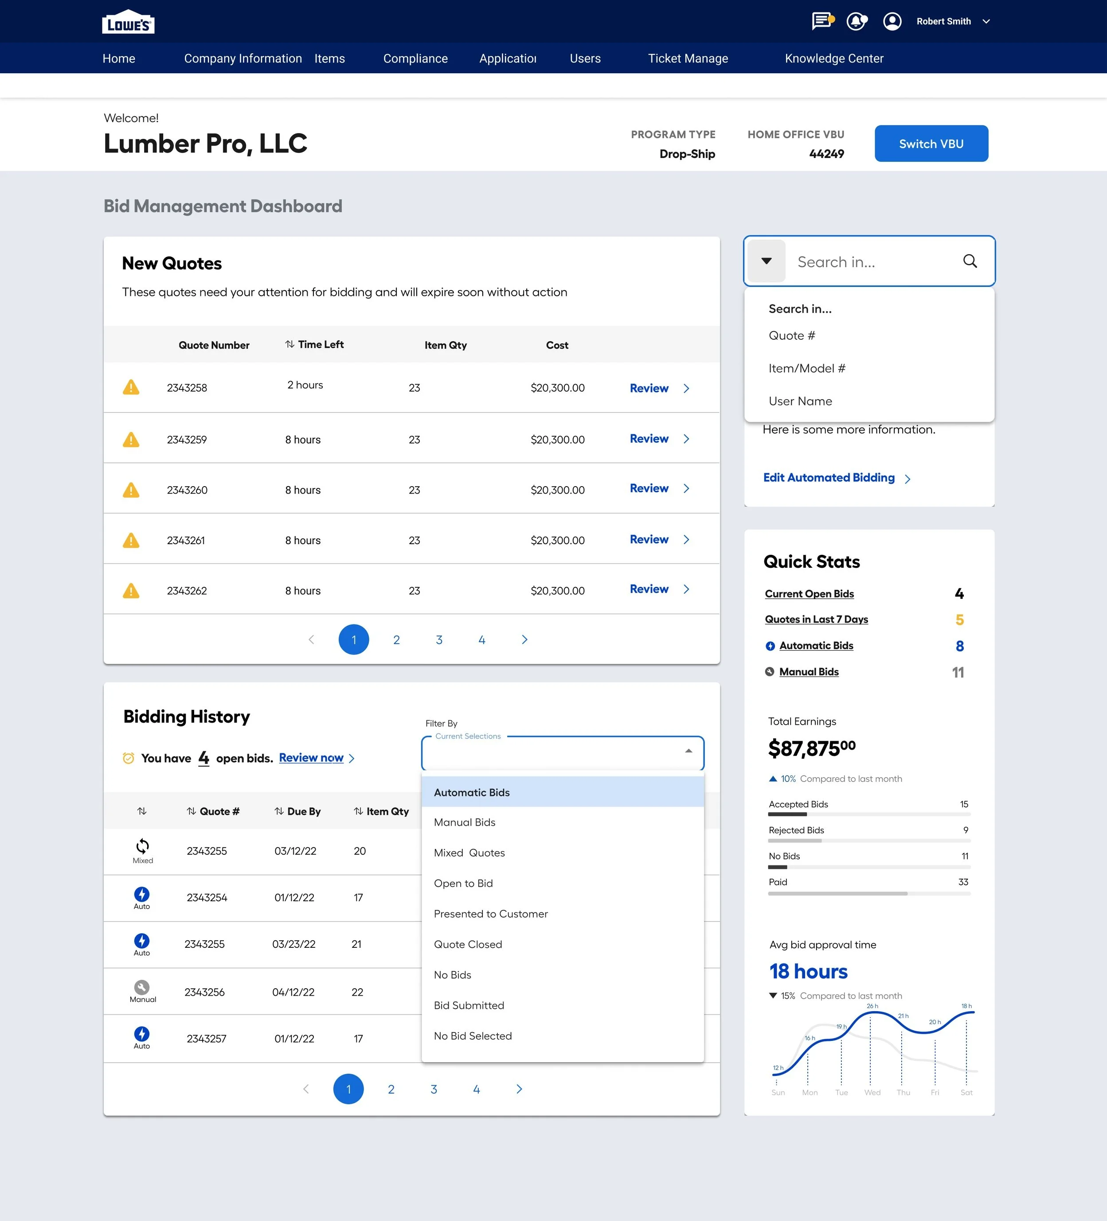Screen dimensions: 1107x1221
Task: Click Auto bolt icon for quote 2343254
Action: tap(141, 895)
